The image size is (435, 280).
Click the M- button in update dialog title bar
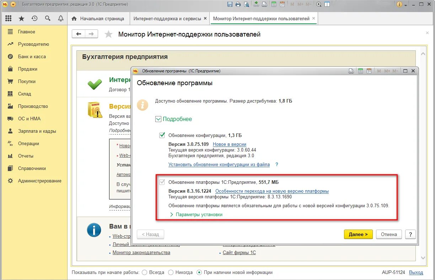pos(396,71)
